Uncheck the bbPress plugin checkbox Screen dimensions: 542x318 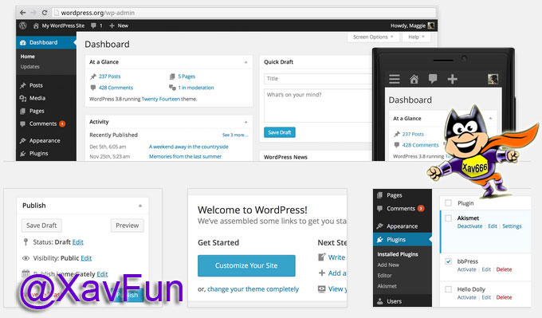[x=448, y=261]
